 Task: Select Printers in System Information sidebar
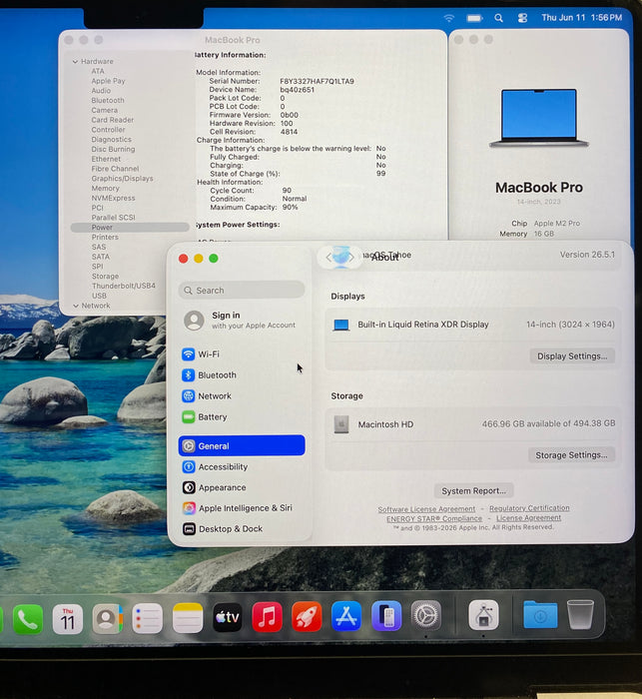pyautogui.click(x=105, y=238)
